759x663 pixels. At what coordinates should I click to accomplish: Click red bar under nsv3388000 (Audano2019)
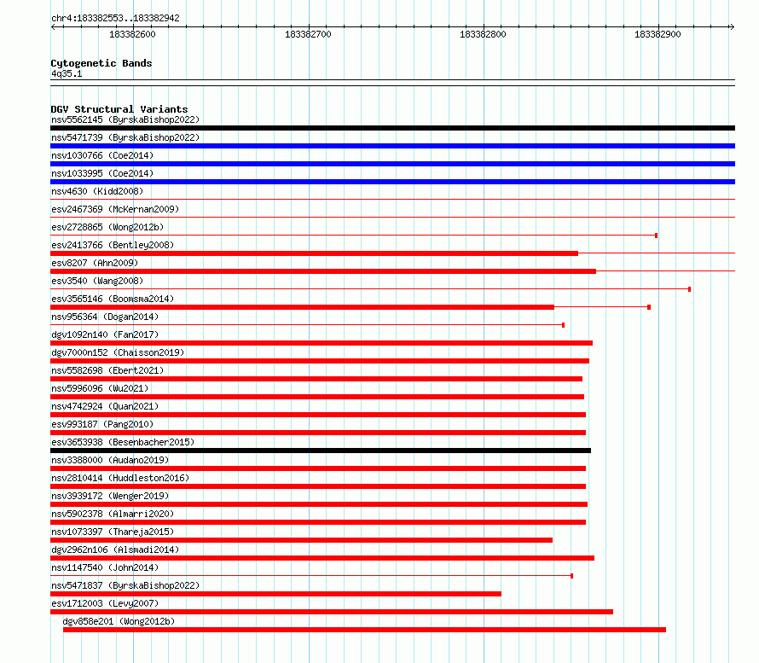coord(318,468)
